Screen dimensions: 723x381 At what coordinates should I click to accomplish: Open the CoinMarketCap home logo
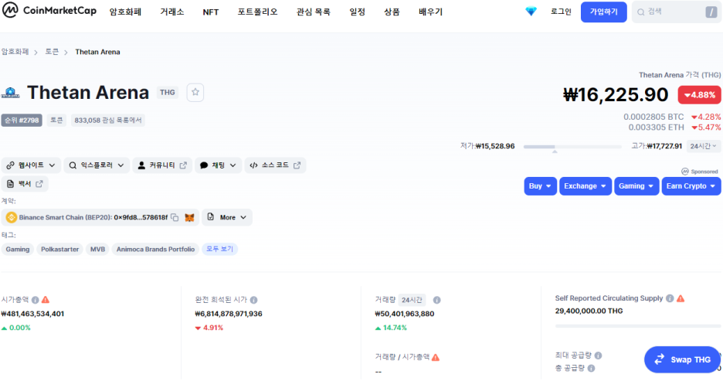pyautogui.click(x=49, y=10)
